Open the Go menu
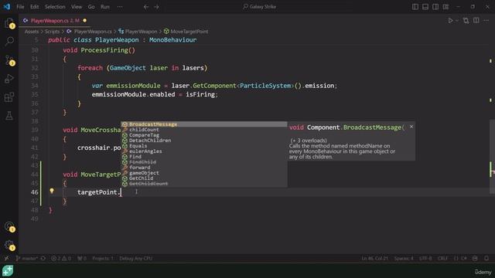Image resolution: width=495 pixels, height=278 pixels. (x=91, y=7)
